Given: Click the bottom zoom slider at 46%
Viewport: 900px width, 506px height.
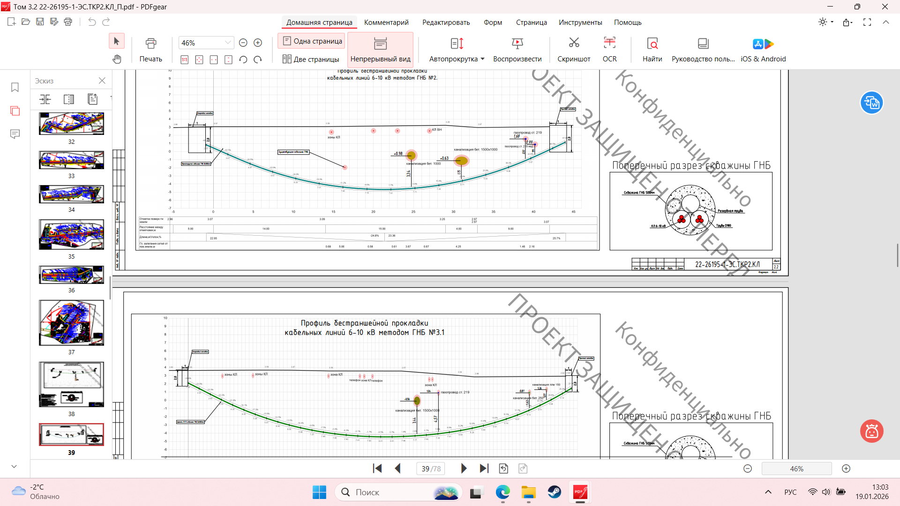Looking at the screenshot, I should 796,469.
